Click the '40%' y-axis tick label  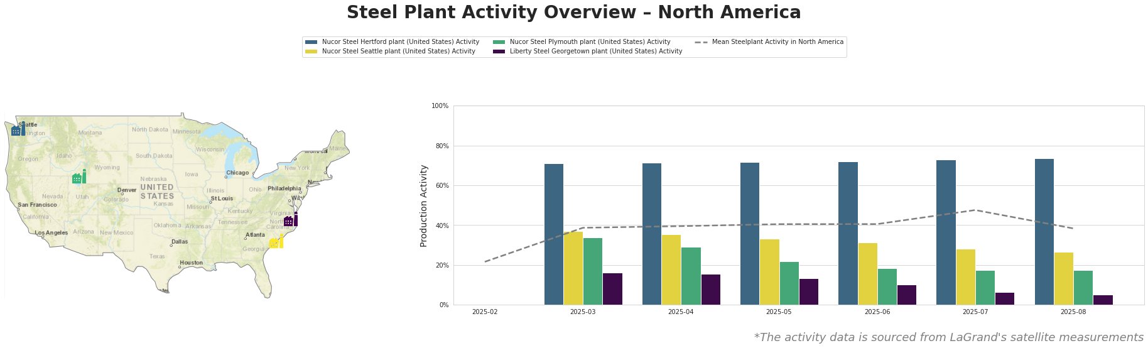pos(442,226)
